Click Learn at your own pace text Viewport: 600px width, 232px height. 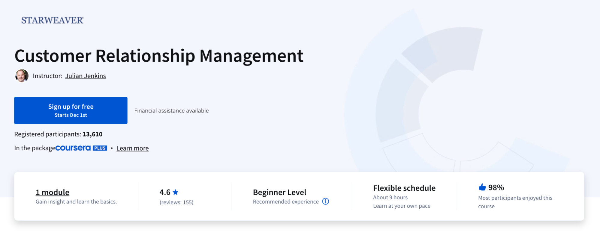(x=402, y=206)
